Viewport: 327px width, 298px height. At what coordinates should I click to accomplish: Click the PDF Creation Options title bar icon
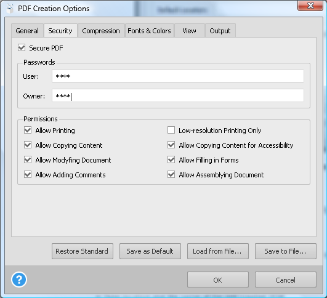(9, 9)
